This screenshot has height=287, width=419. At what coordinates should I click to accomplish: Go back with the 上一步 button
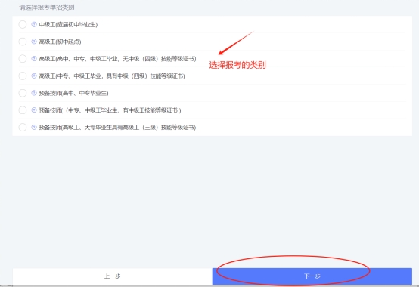click(x=113, y=276)
